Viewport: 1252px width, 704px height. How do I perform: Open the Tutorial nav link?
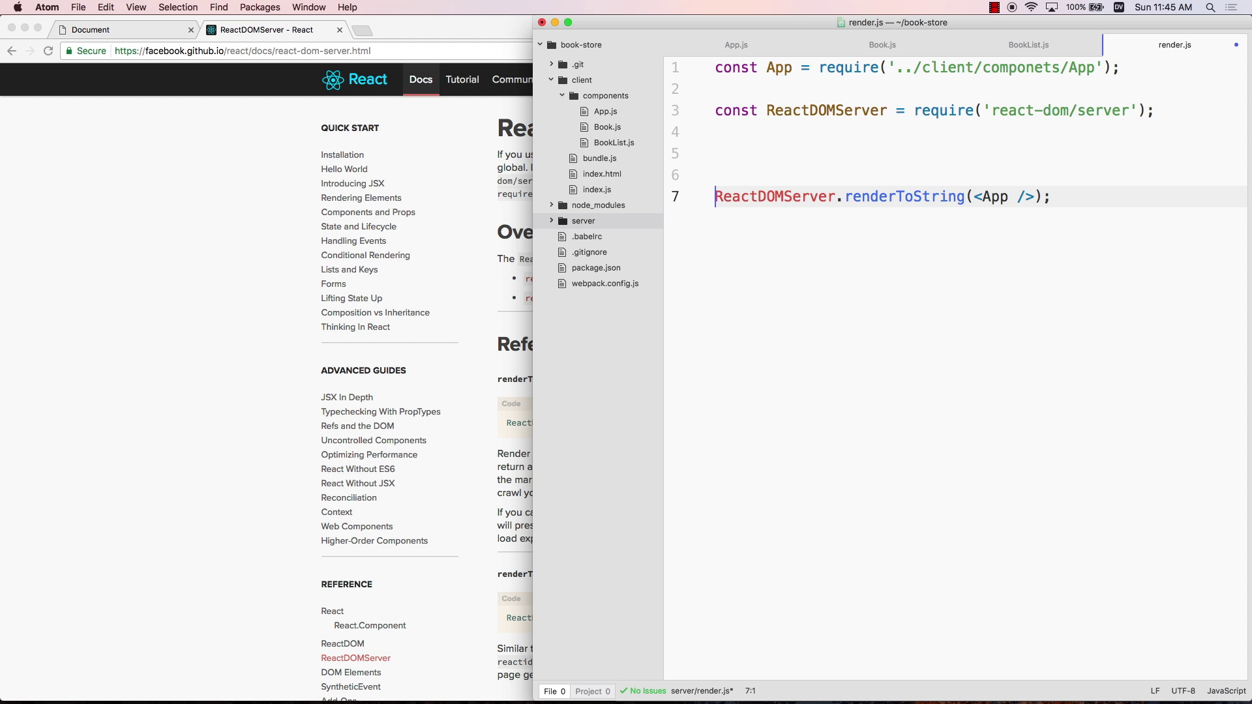[462, 80]
